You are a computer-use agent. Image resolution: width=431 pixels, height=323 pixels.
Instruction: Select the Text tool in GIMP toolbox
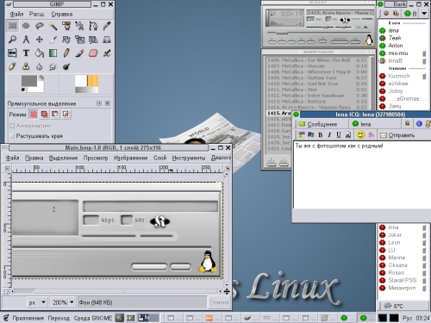(x=26, y=53)
